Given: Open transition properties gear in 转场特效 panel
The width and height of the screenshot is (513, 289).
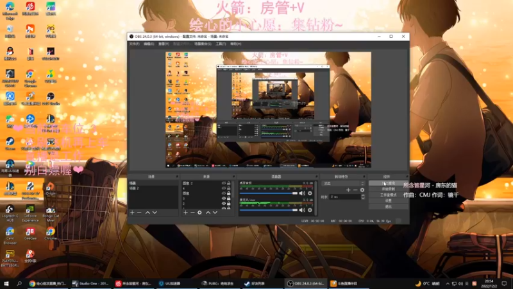Looking at the screenshot, I should pos(362,190).
